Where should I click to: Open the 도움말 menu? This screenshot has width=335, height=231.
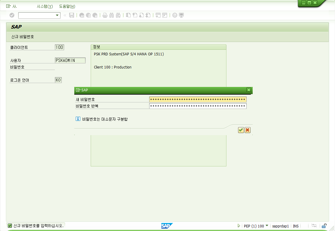point(67,6)
